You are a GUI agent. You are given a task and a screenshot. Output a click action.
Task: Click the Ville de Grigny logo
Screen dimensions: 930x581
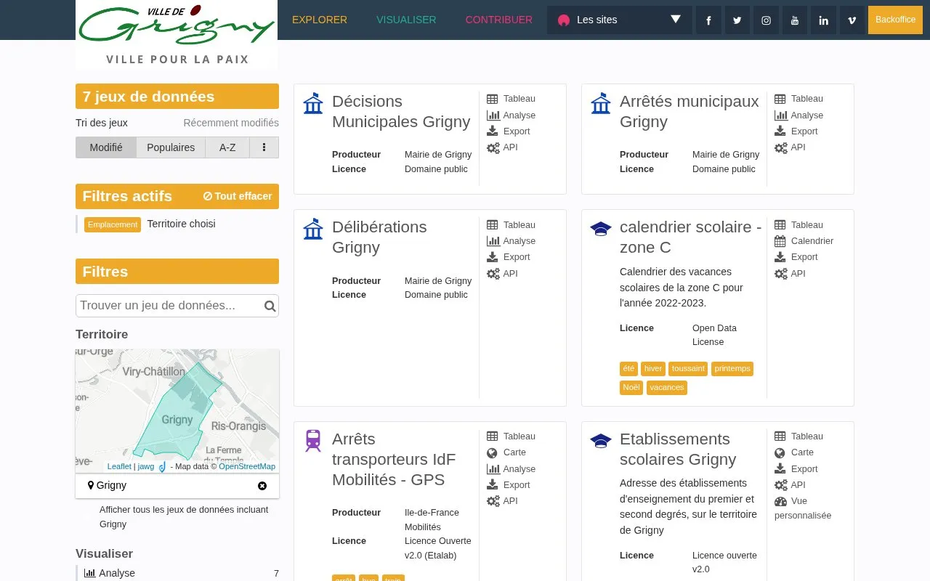177,34
